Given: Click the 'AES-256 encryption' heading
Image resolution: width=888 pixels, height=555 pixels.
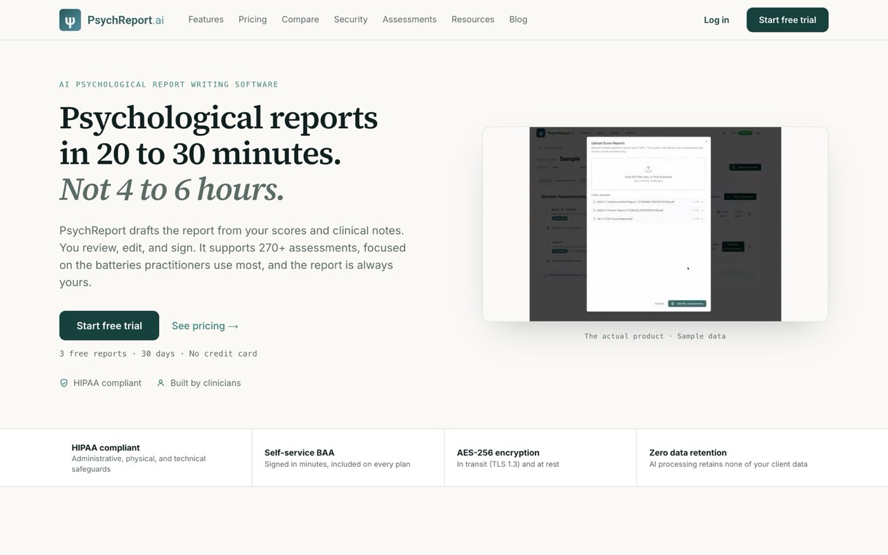Looking at the screenshot, I should pos(498,453).
